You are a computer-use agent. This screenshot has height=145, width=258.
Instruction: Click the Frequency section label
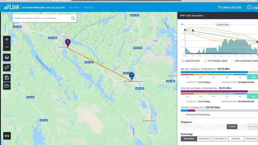coord(186,122)
